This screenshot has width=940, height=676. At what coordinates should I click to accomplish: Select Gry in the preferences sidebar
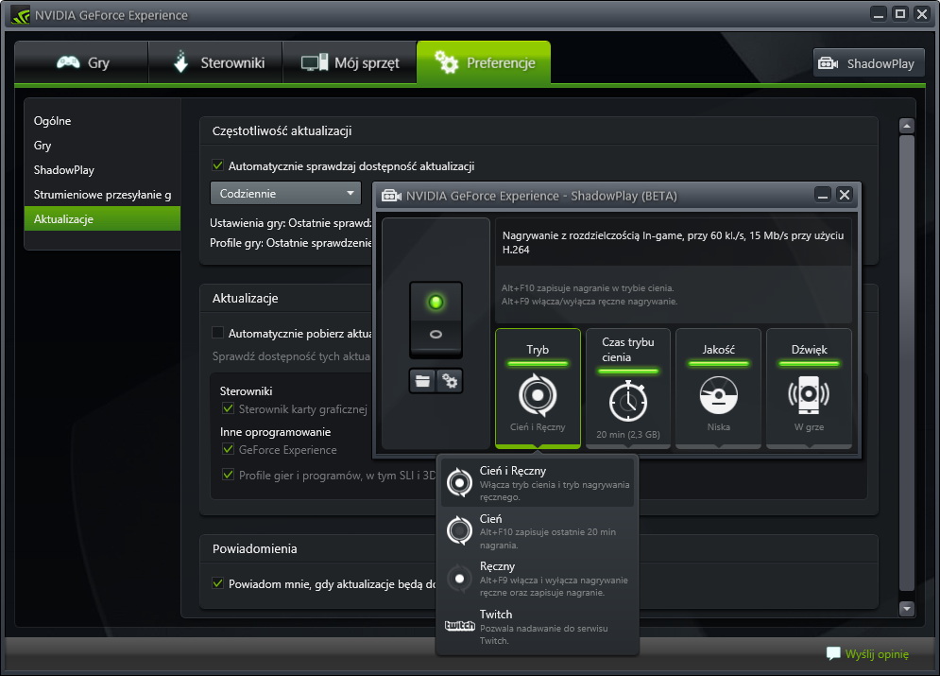point(102,146)
